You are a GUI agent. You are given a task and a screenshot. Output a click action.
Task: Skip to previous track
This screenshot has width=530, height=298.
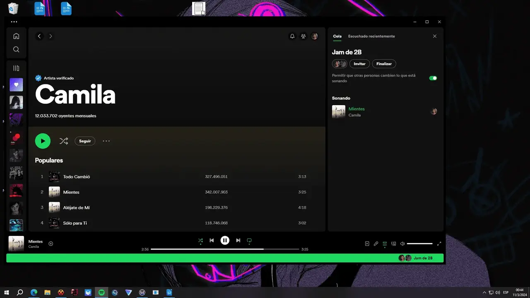[212, 240]
